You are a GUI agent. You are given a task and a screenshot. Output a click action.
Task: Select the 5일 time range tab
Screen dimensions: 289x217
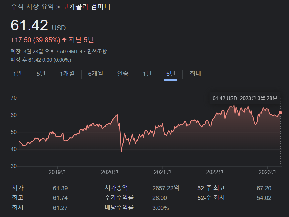click(41, 74)
